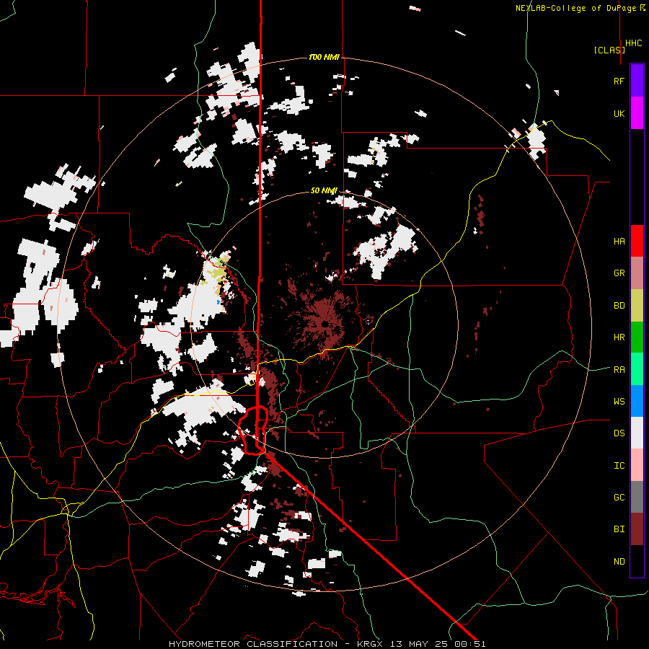The image size is (649, 649).
Task: Select the blue WS legend swatch
Action: (637, 401)
